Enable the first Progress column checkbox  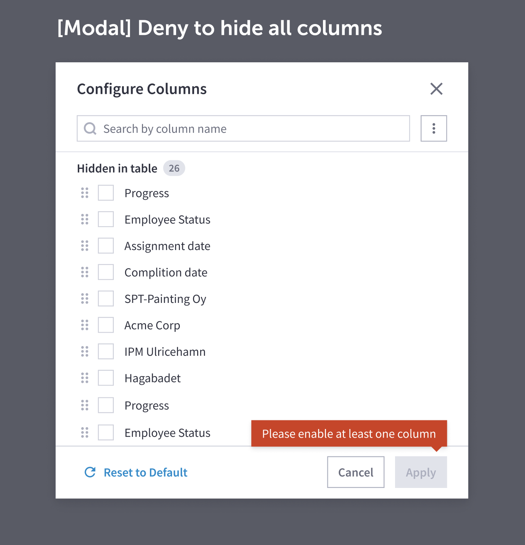click(106, 193)
